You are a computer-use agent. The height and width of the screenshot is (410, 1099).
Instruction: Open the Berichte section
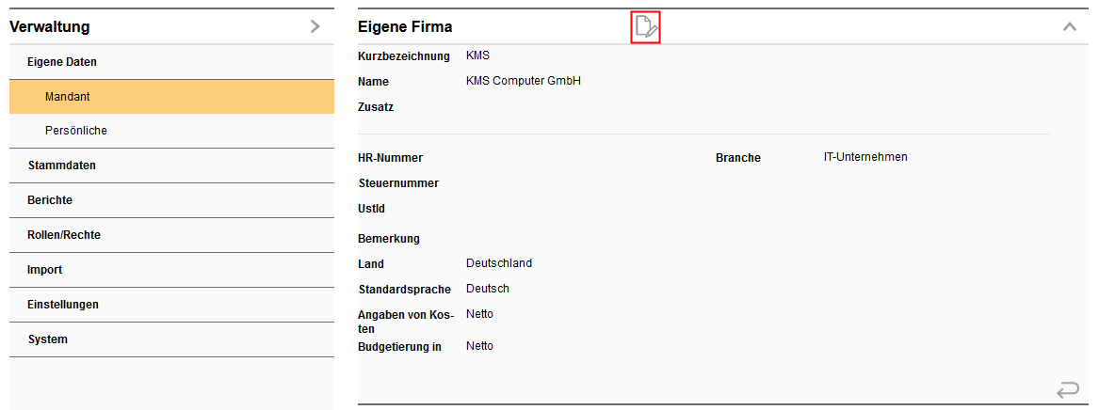coord(50,200)
